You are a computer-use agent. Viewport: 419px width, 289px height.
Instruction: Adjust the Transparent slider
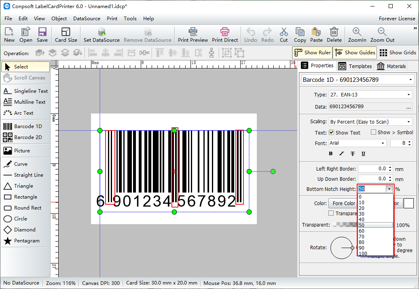[x=345, y=225]
